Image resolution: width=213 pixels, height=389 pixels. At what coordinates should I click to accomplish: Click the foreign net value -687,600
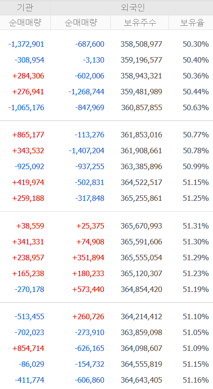tap(90, 44)
